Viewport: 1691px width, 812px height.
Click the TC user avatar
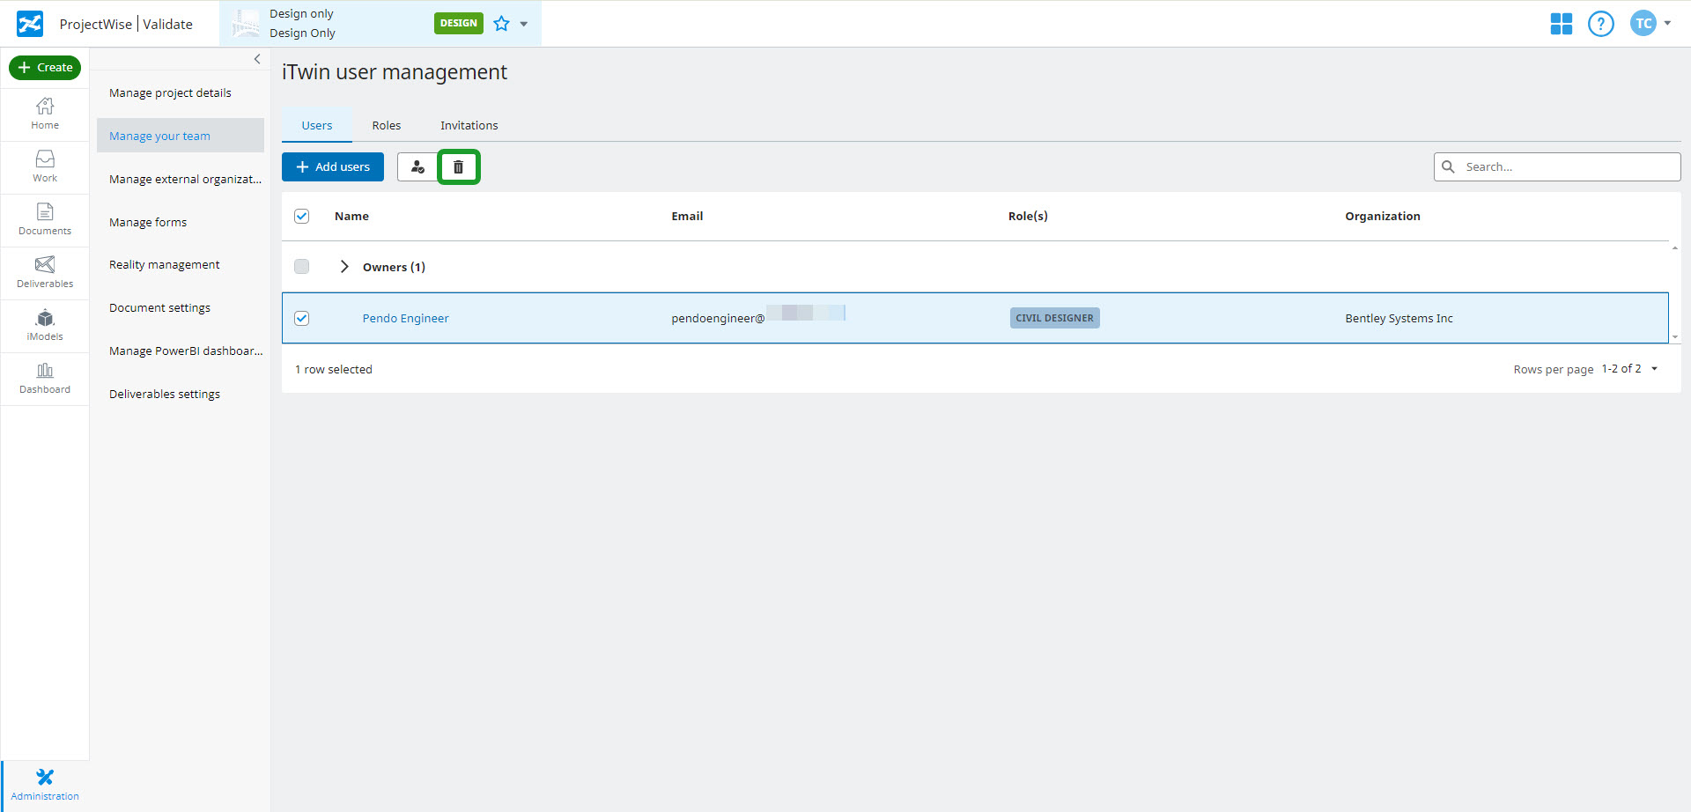(1643, 24)
